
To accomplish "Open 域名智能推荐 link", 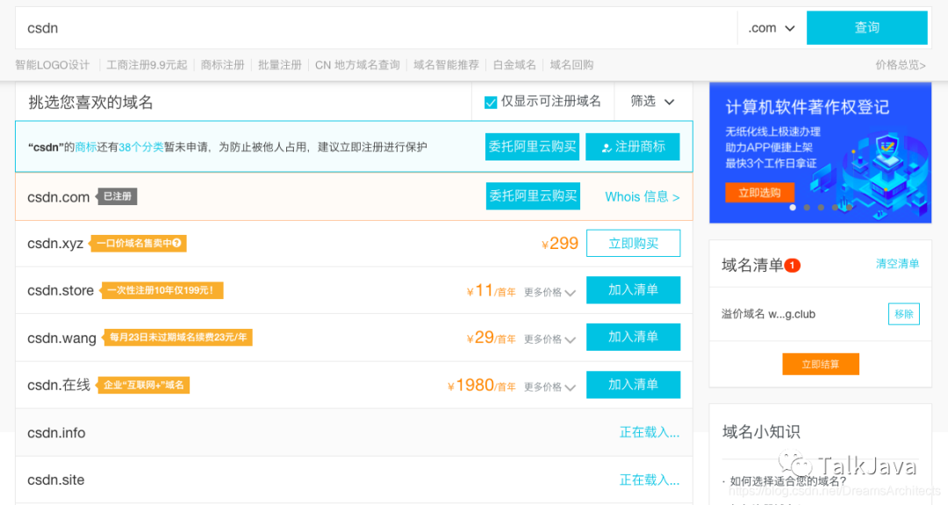I will pos(446,65).
